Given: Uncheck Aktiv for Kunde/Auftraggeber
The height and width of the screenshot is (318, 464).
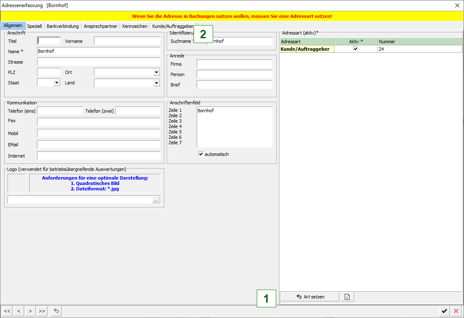Looking at the screenshot, I should (x=355, y=49).
